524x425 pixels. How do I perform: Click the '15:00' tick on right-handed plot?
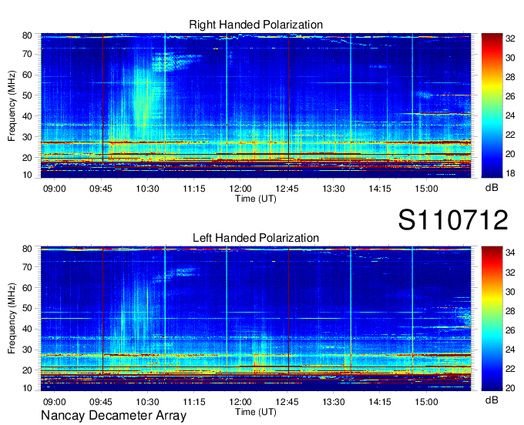coord(426,189)
